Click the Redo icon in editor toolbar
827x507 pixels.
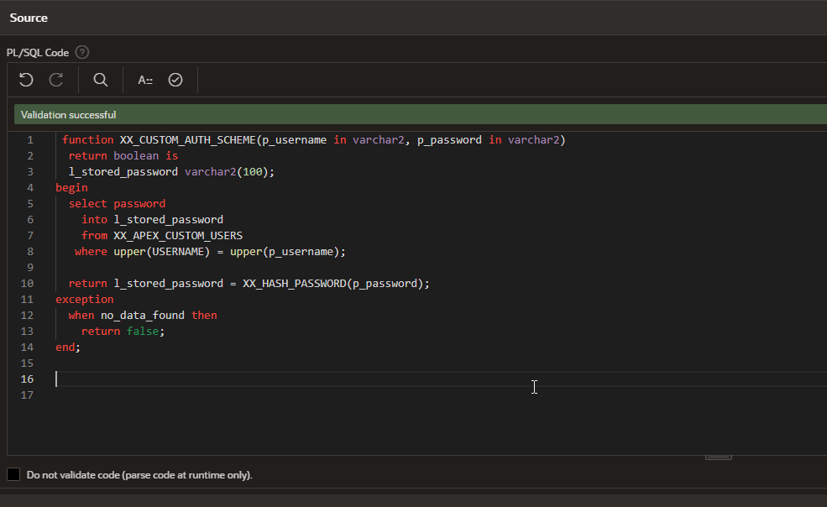(x=56, y=80)
